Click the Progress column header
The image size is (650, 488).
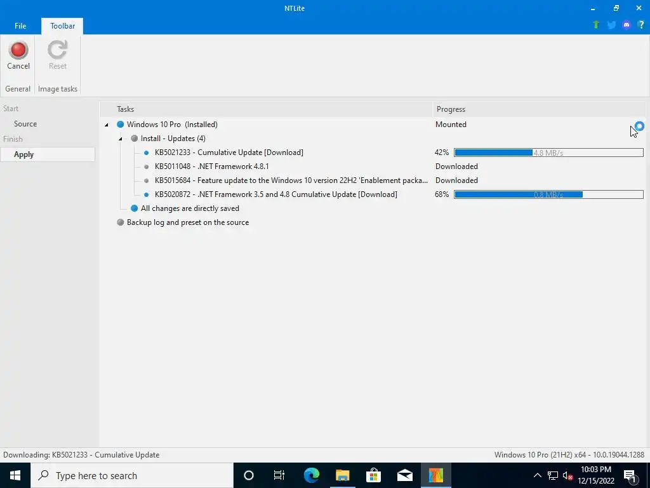point(539,109)
